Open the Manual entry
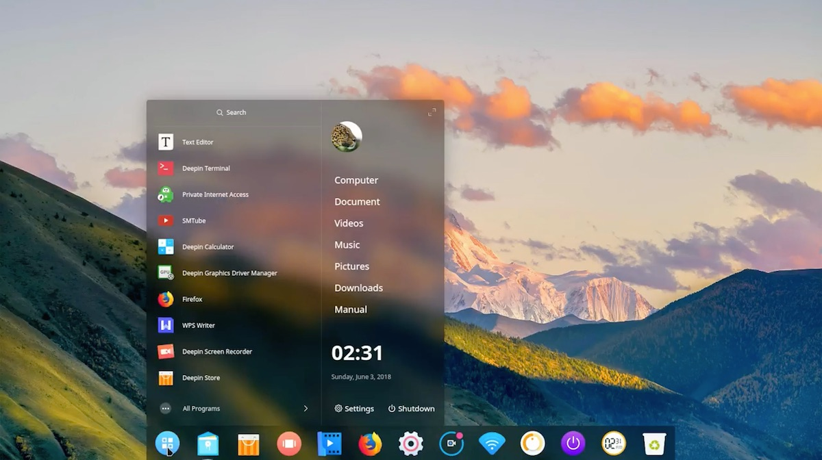Viewport: 822px width, 460px height. coord(351,309)
